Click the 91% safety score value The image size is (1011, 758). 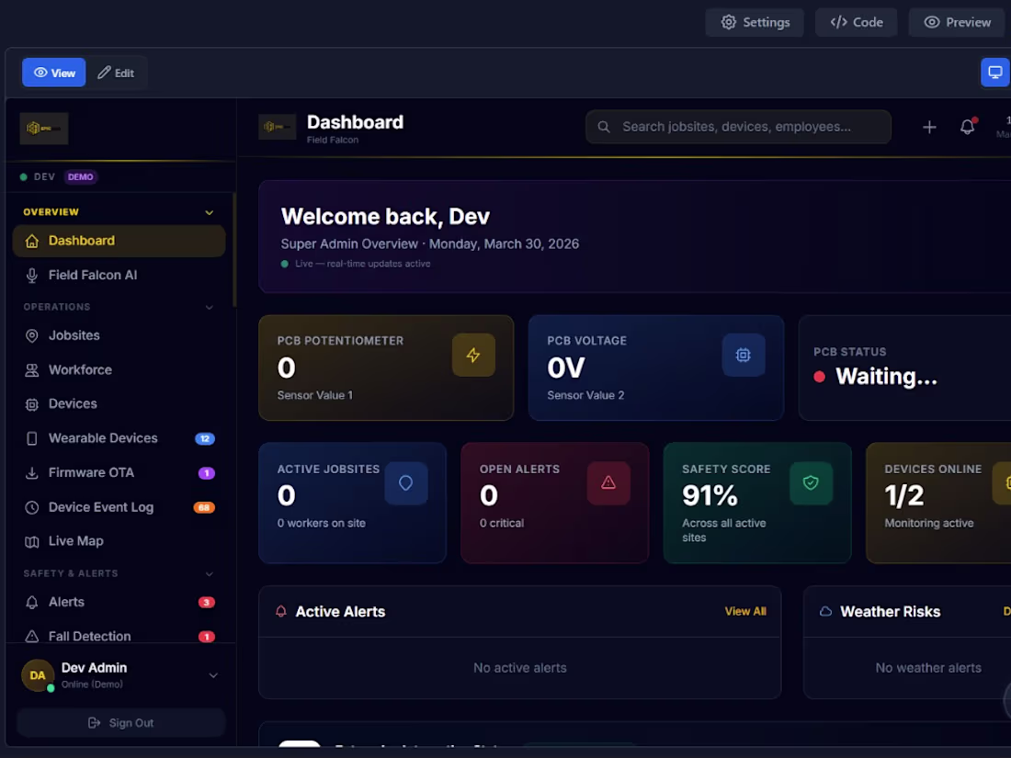[710, 495]
